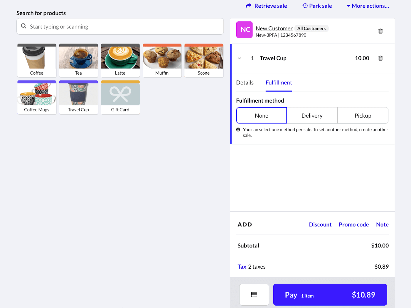411x308 pixels.
Task: Set fulfillment method to Pickup
Action: pos(363,115)
